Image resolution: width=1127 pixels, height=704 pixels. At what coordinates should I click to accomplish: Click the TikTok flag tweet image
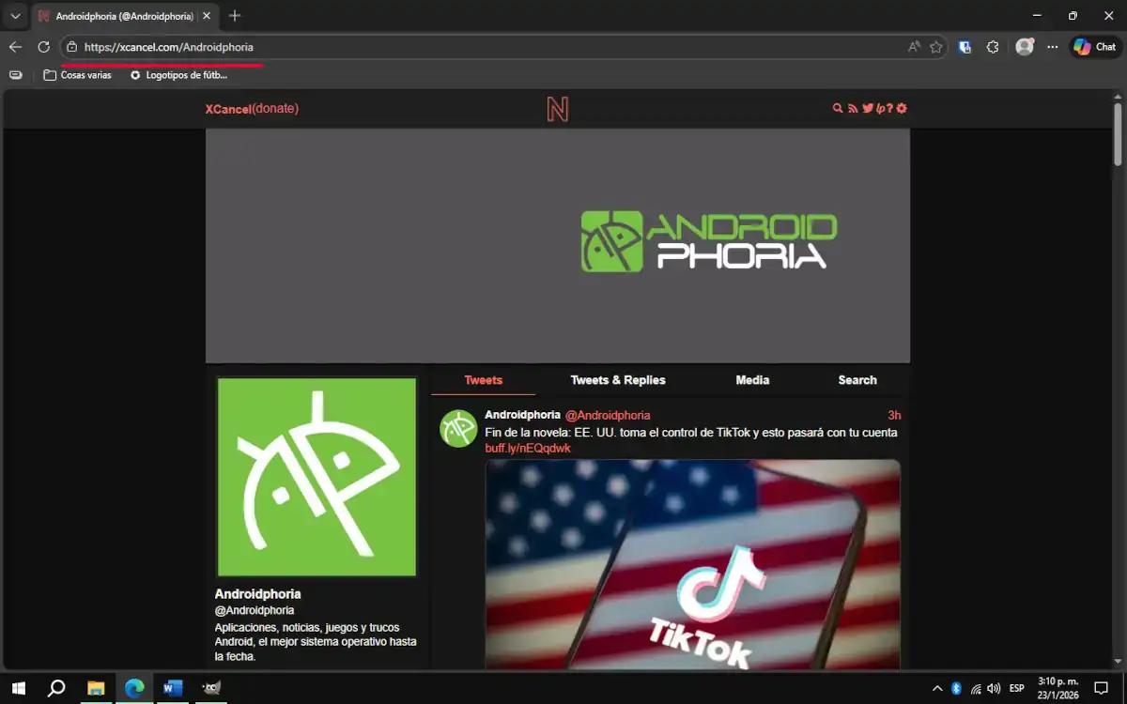coord(692,563)
